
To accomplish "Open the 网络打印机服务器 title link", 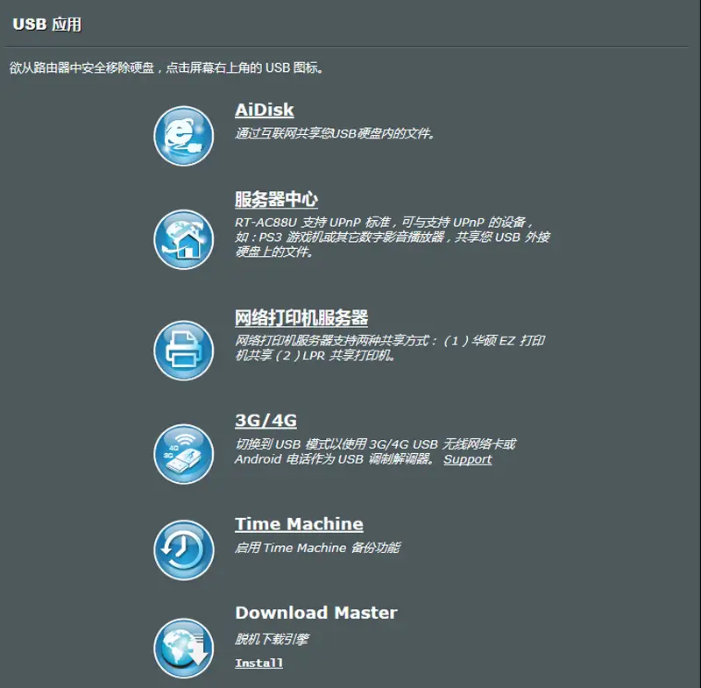I will click(x=301, y=318).
